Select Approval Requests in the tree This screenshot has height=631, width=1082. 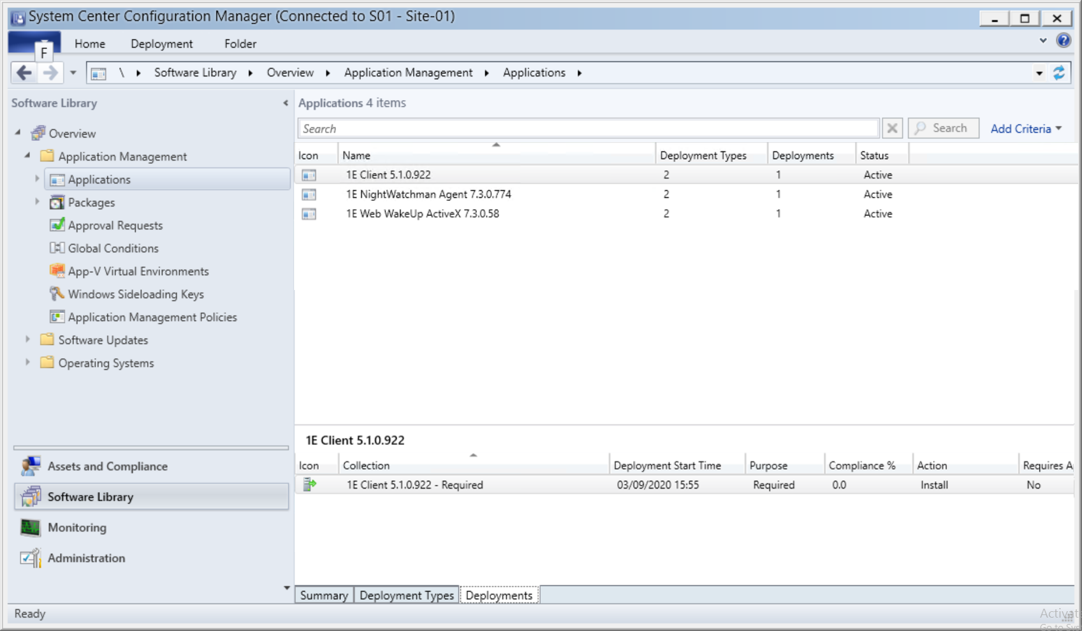click(115, 226)
